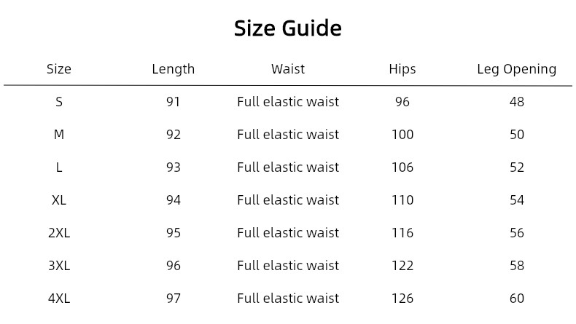Click the Size Guide title
The image size is (576, 324).
(x=288, y=28)
